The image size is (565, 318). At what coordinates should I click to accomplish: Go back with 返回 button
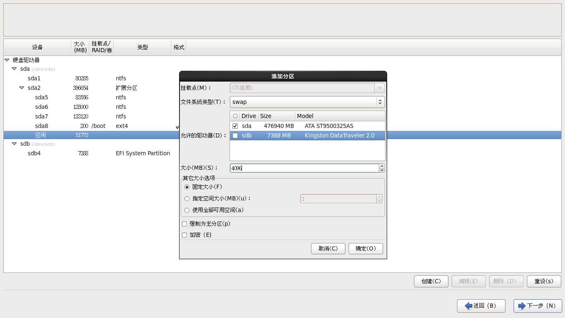(x=481, y=306)
